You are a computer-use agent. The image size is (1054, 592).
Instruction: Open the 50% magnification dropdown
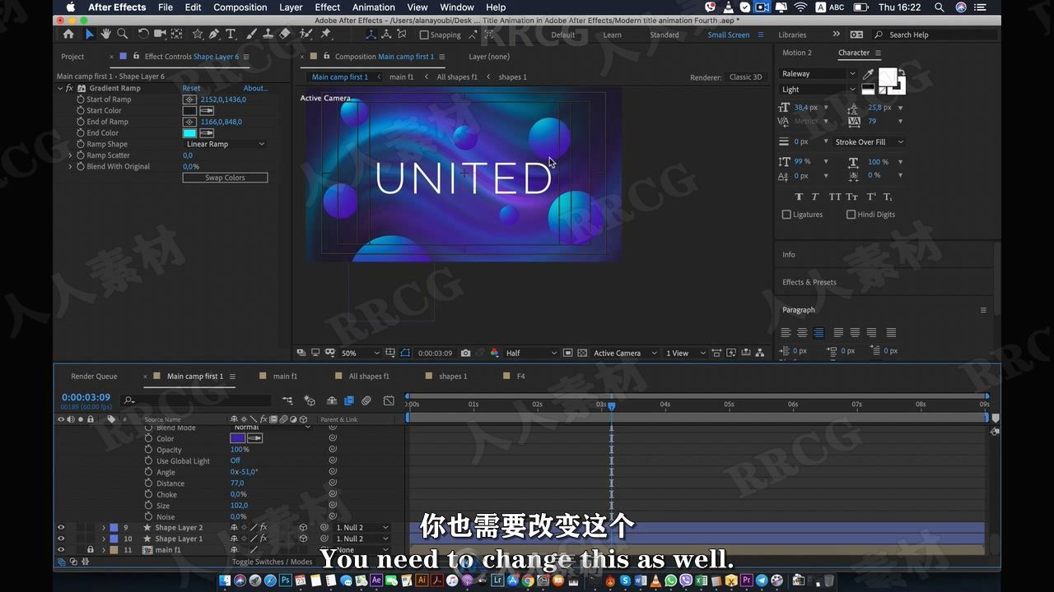point(360,353)
